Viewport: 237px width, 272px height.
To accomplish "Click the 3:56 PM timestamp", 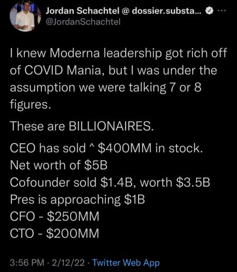I will click(27, 263).
